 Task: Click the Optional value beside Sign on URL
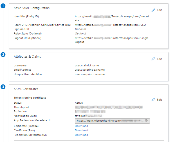click(80, 29)
